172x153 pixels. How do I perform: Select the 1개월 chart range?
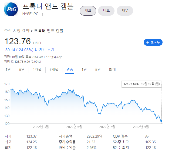(37, 69)
